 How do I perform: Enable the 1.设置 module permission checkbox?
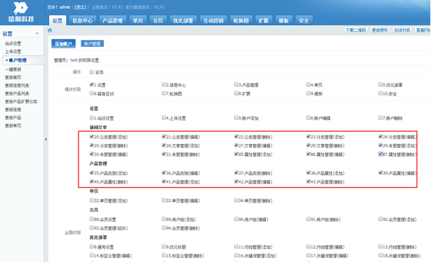click(x=92, y=84)
